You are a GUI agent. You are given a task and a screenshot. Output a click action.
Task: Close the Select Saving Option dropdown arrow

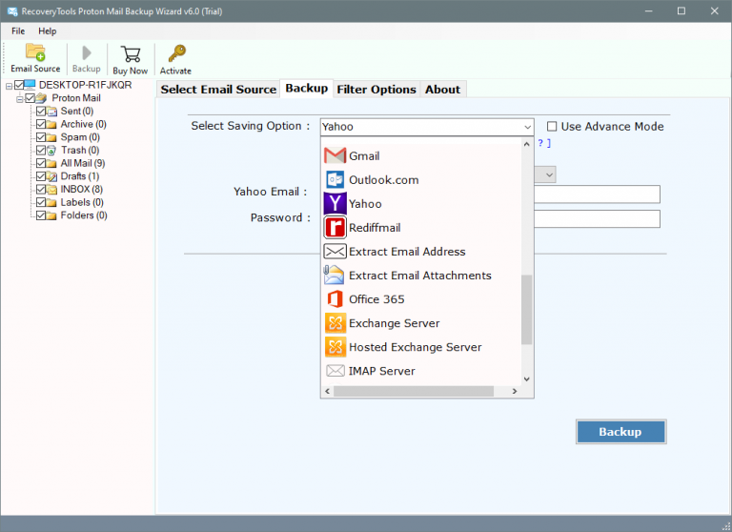(527, 127)
